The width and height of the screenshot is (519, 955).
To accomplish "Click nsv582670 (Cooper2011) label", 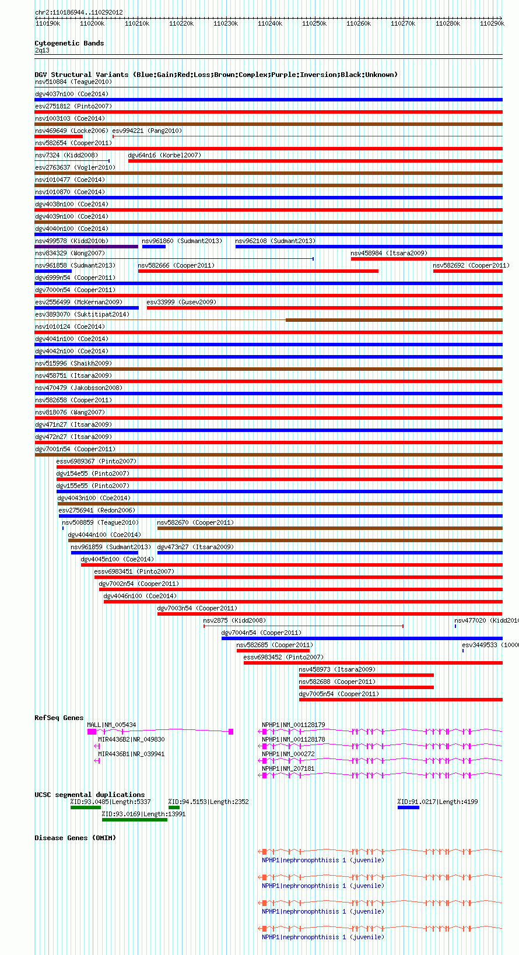I will click(195, 522).
